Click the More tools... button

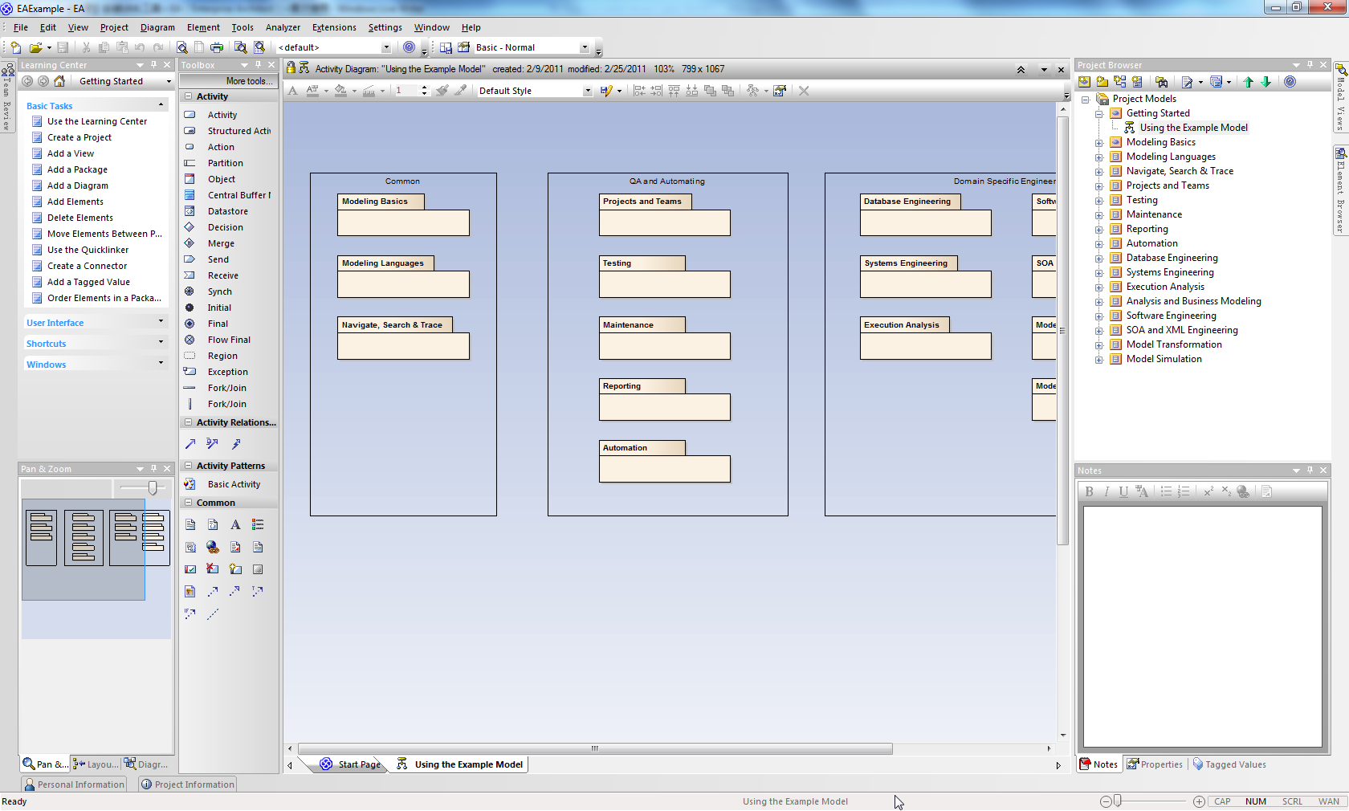coord(229,81)
